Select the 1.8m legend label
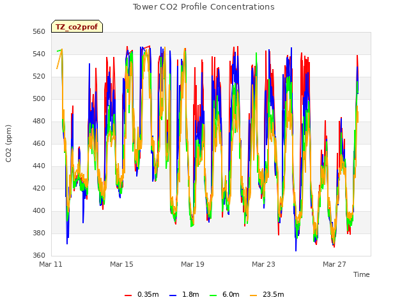 click(190, 294)
